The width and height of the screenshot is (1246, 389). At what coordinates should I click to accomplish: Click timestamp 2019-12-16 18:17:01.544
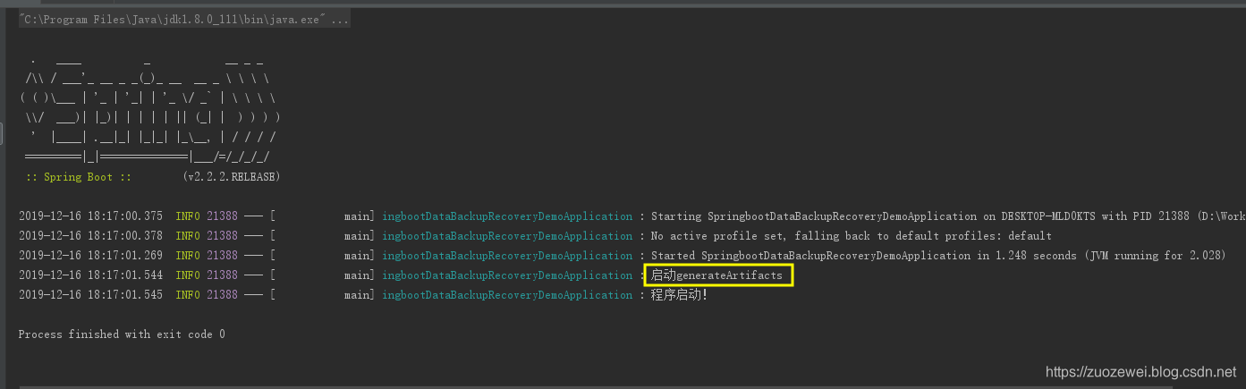click(x=91, y=275)
